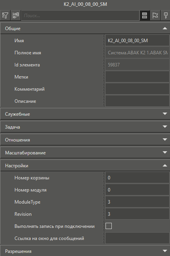This screenshot has width=170, height=256.
Task: Edit the Номер модуля value
Action: (x=137, y=190)
